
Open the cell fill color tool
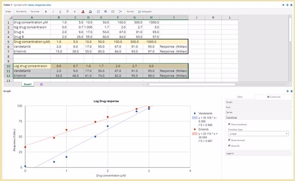(x=90, y=11)
